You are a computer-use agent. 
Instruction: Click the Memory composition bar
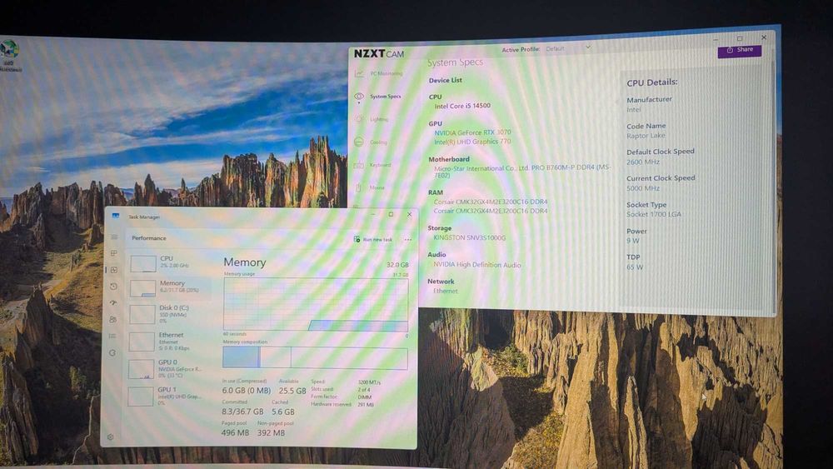click(315, 358)
